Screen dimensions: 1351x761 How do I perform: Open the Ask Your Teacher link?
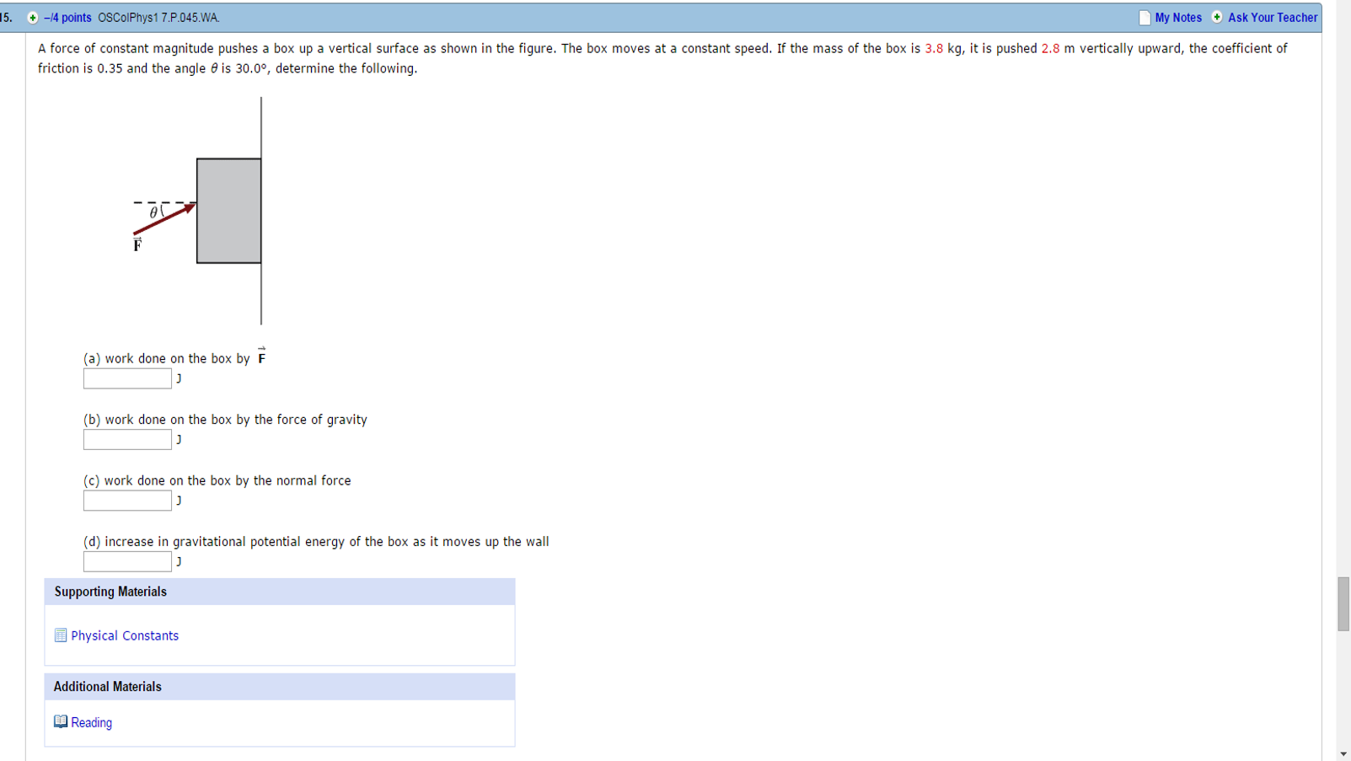pyautogui.click(x=1272, y=18)
